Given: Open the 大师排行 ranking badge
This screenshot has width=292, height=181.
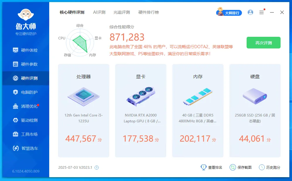Looking at the screenshot, I should 229,12.
